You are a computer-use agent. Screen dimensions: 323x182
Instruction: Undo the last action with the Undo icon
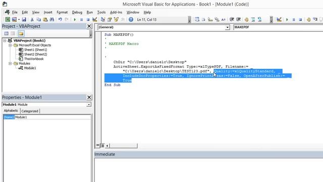pyautogui.click(x=60, y=19)
